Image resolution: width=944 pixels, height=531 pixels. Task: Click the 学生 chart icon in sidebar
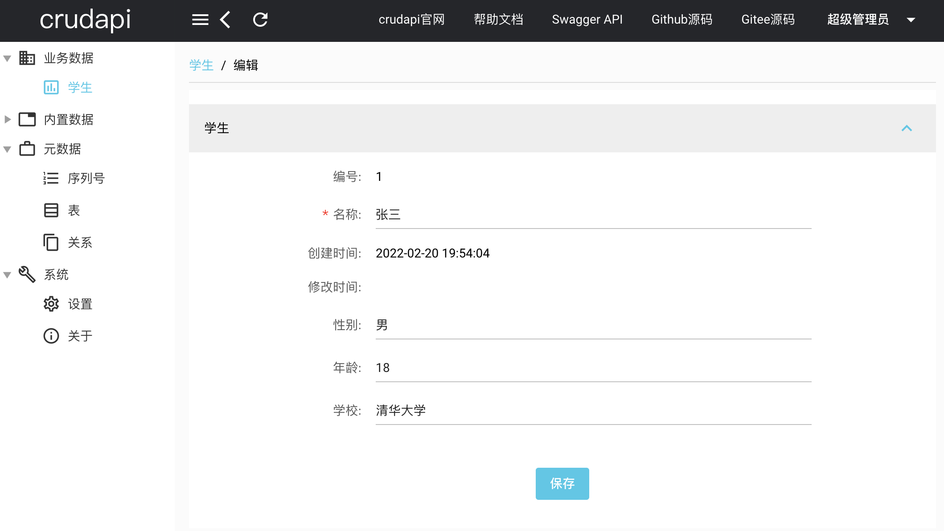pyautogui.click(x=51, y=87)
